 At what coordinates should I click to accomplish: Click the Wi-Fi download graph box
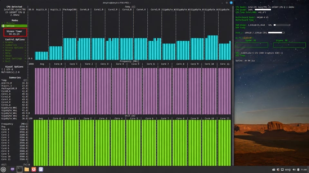[252, 45]
